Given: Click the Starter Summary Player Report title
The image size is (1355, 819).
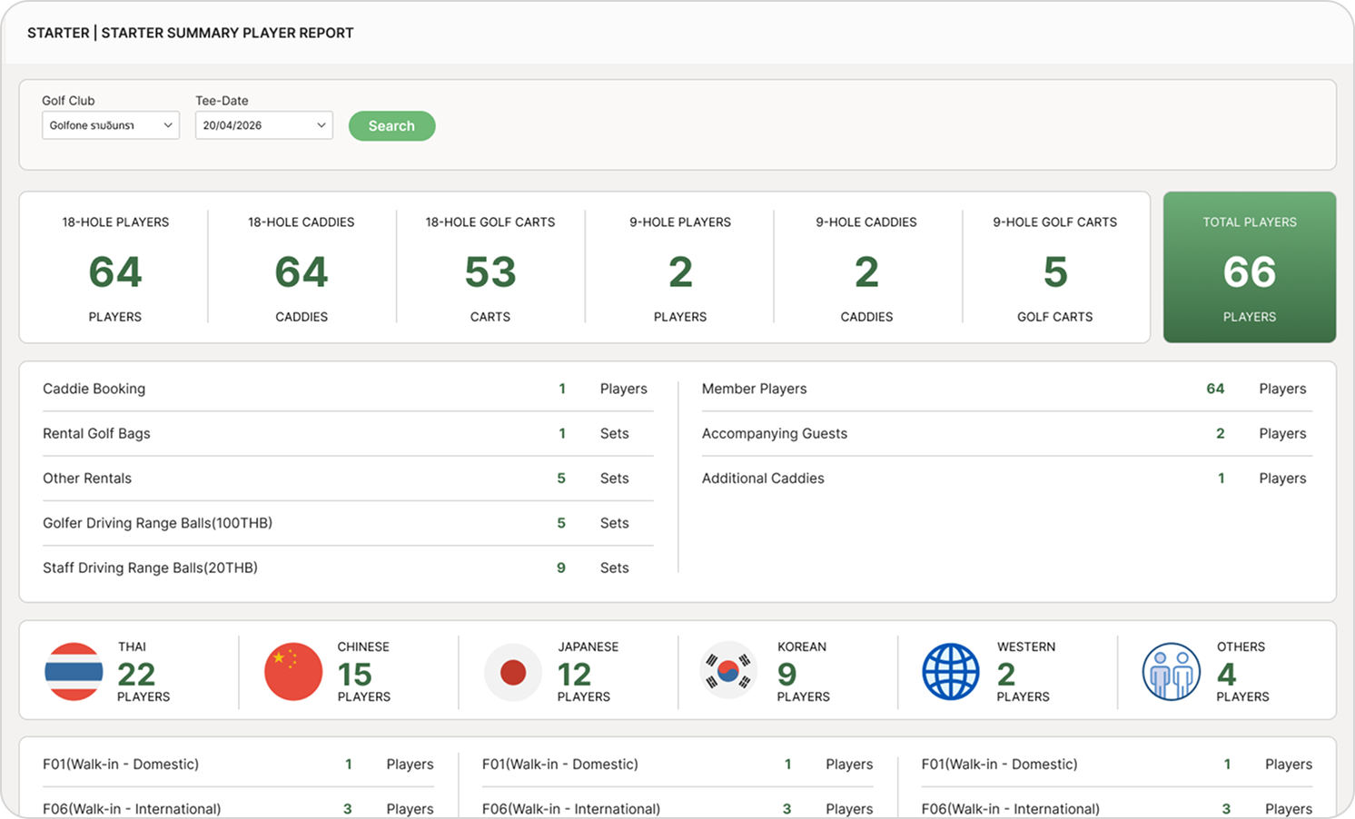Looking at the screenshot, I should [191, 33].
